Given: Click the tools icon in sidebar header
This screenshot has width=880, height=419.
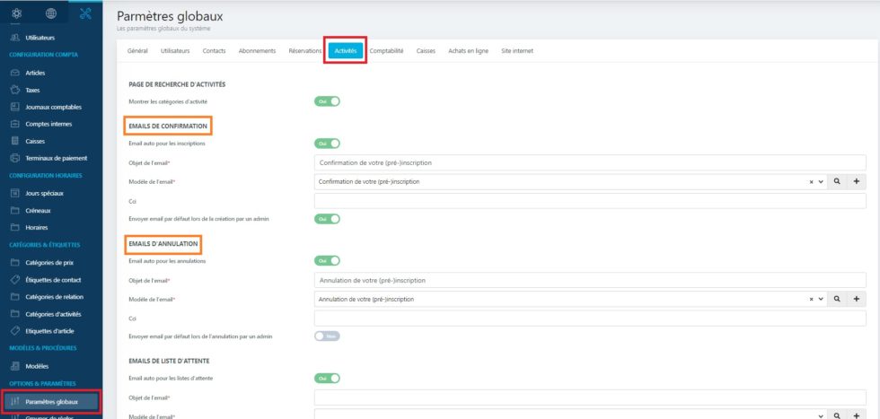Looking at the screenshot, I should 85,13.
